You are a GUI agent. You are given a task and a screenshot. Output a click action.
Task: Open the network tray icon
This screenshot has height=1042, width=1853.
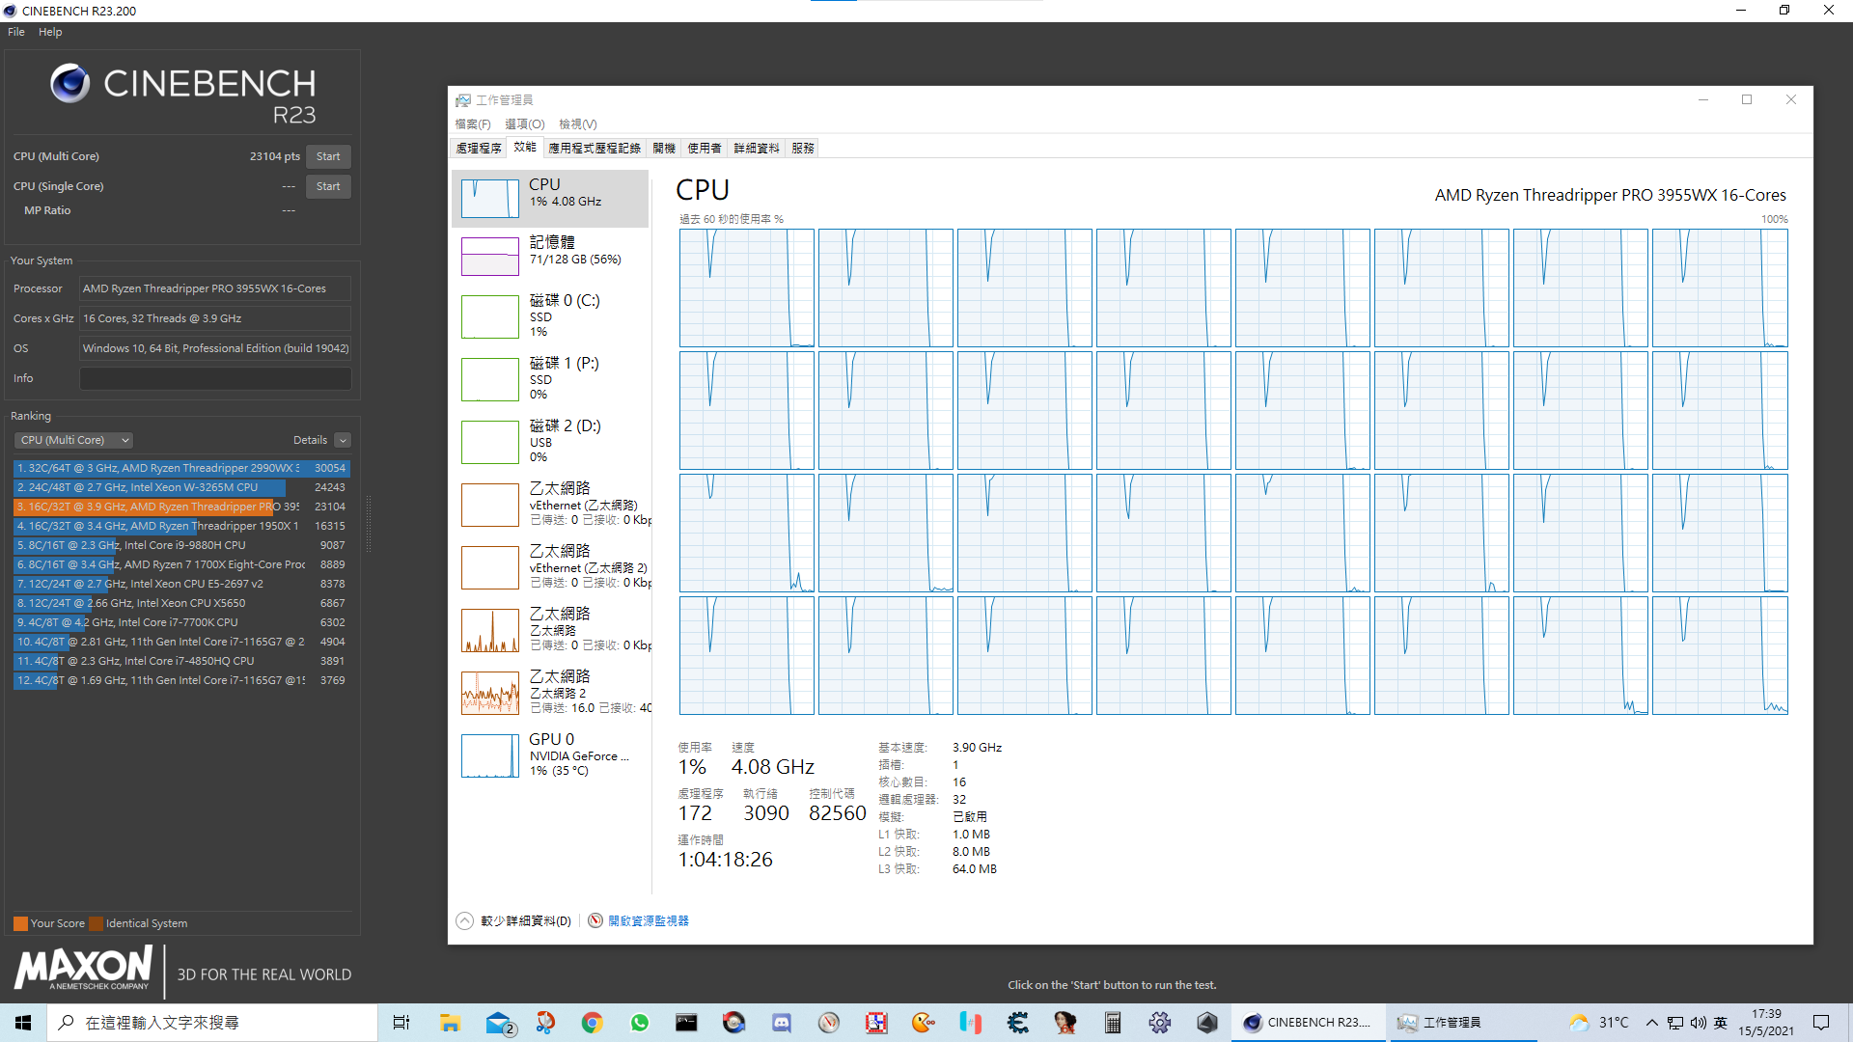(x=1675, y=1023)
